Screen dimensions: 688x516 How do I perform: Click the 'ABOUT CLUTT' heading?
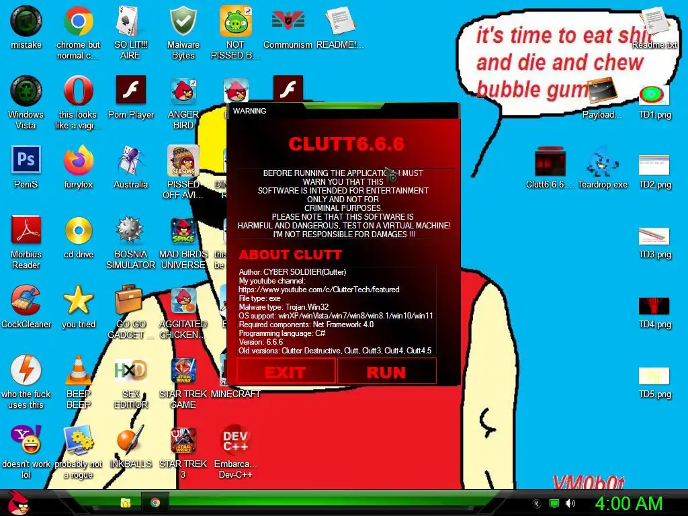[x=290, y=255]
